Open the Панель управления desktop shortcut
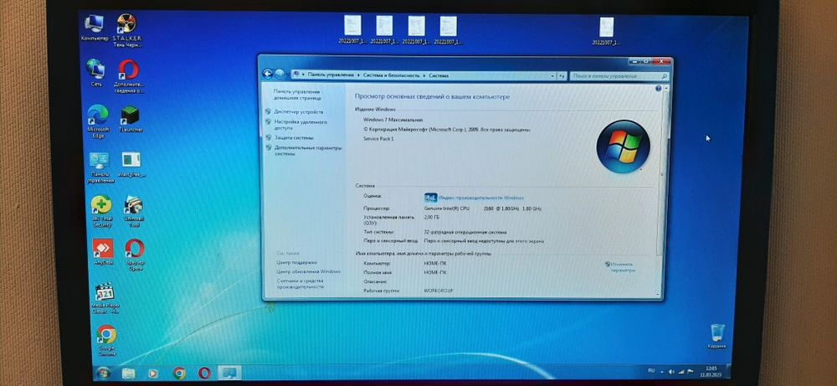The height and width of the screenshot is (386, 837). pos(100,167)
